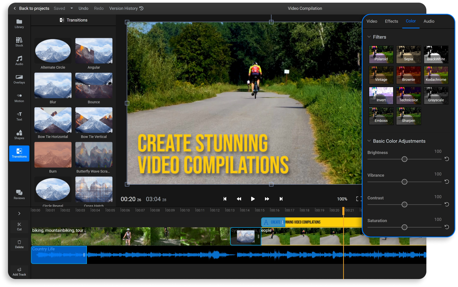This screenshot has height=287, width=458.
Task: Switch to the Audio tab
Action: [429, 21]
